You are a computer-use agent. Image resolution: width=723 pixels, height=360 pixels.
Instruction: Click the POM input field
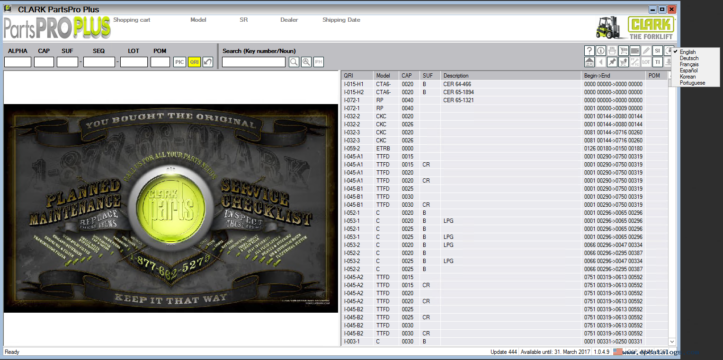[160, 62]
